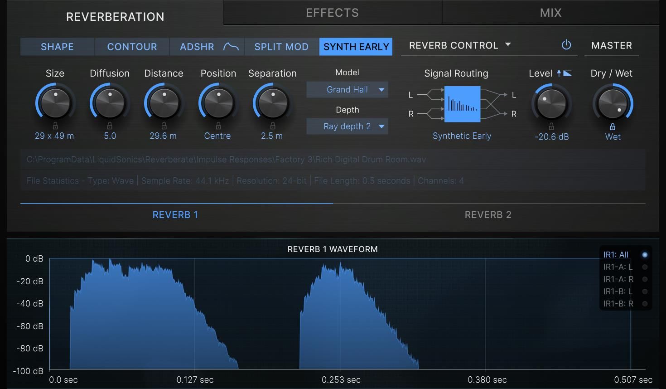Click the Wet value under Dry/Wet knob
Screen dimensions: 666x389
click(613, 136)
